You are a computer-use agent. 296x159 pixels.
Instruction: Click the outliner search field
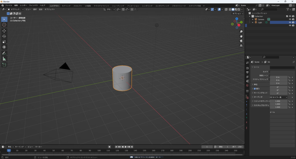click(269, 10)
